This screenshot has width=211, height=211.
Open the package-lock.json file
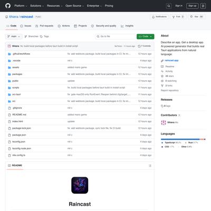(22, 128)
